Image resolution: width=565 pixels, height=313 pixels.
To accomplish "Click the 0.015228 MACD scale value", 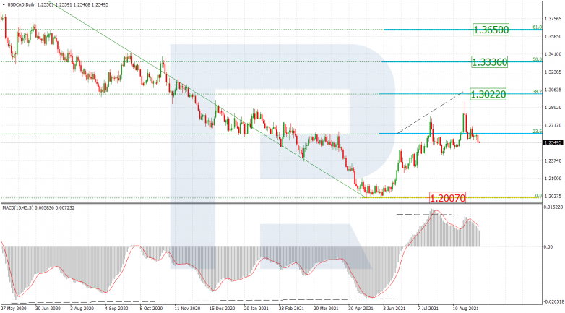I will tap(553, 207).
